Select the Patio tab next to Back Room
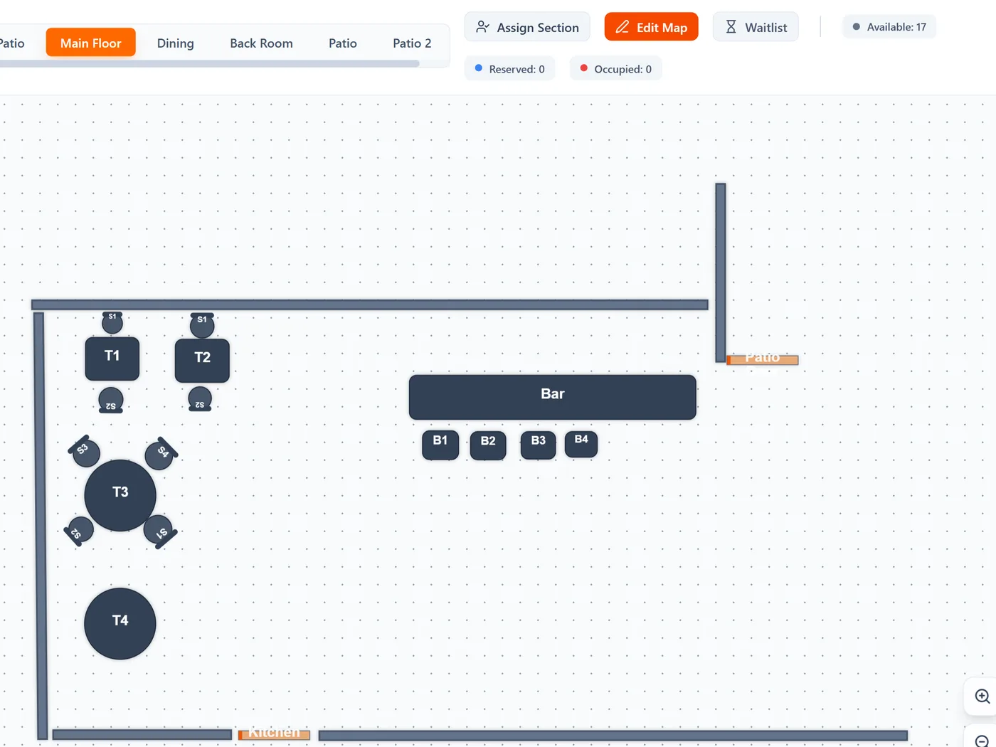 tap(342, 43)
